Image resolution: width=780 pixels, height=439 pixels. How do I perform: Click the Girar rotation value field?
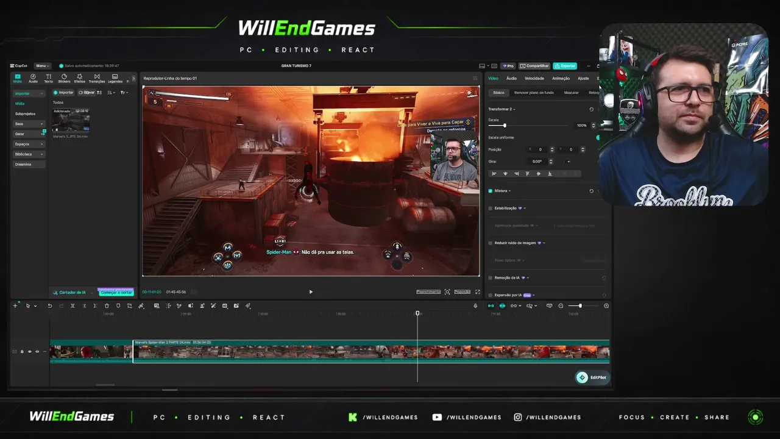coord(538,162)
